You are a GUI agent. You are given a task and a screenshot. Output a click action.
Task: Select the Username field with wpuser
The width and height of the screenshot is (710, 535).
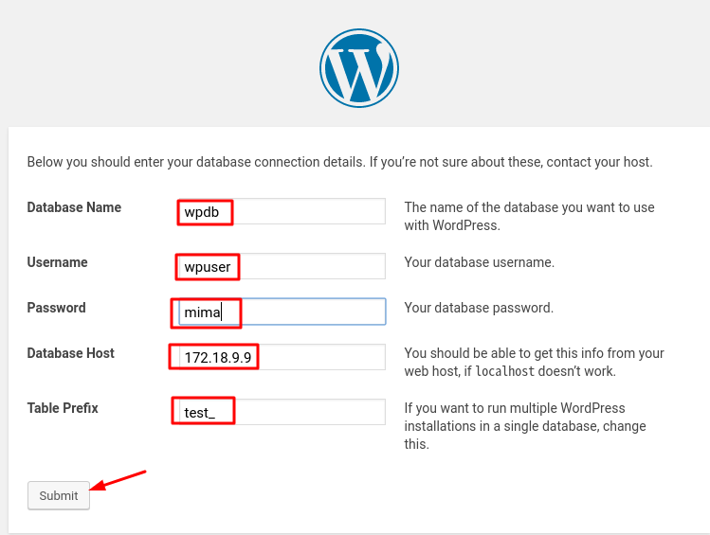coord(282,266)
